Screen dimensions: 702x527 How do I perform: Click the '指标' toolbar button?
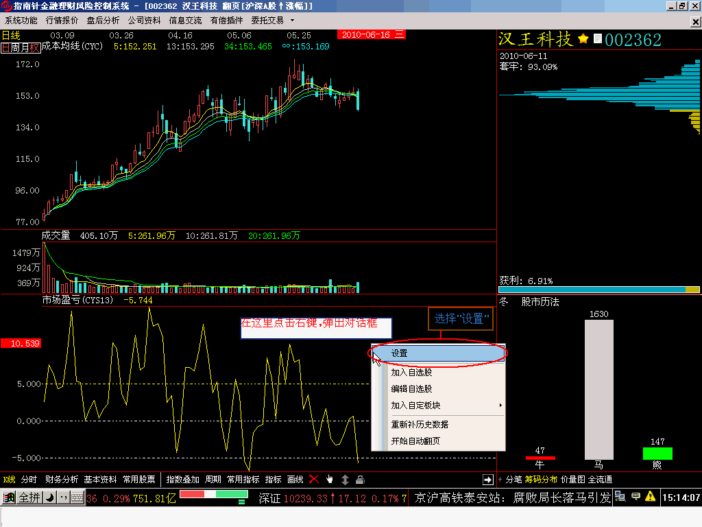[x=273, y=480]
